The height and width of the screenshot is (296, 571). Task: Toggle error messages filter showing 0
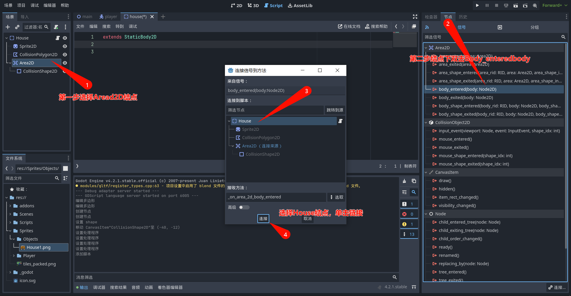click(409, 214)
